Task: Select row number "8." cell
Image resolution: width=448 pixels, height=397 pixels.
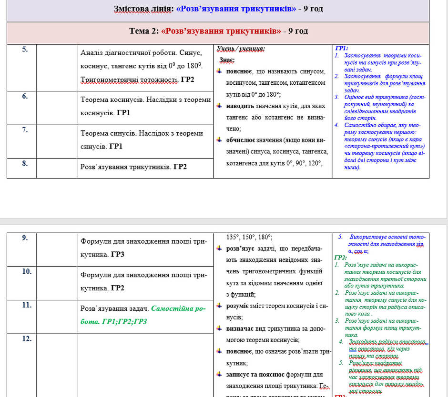Action: (22, 169)
